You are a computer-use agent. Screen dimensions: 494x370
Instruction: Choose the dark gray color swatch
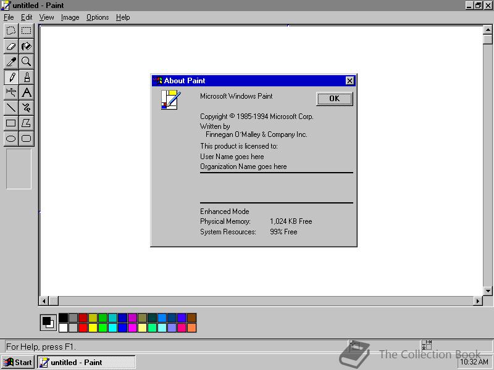tap(73, 318)
